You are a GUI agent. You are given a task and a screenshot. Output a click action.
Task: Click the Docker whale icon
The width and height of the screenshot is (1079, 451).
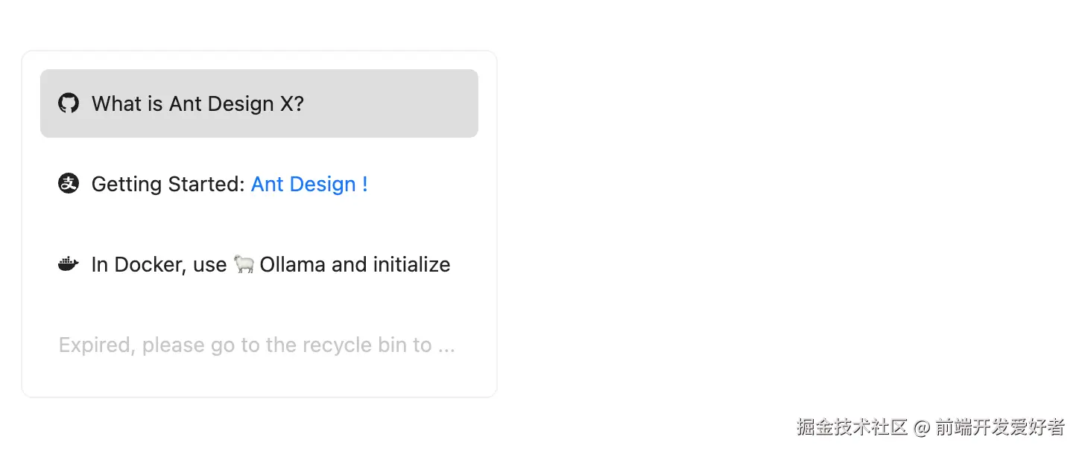69,264
